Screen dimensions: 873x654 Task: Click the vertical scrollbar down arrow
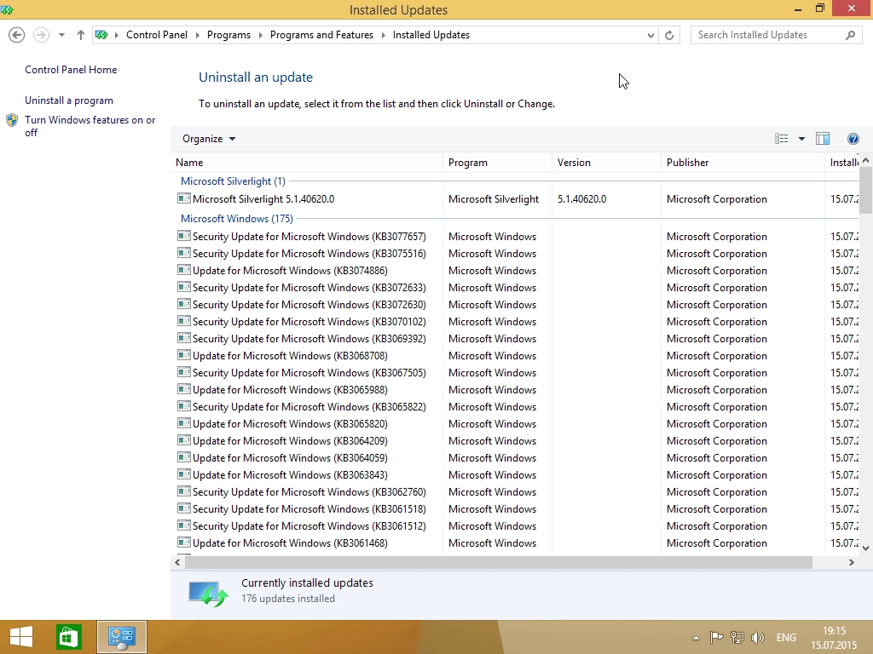coord(866,548)
